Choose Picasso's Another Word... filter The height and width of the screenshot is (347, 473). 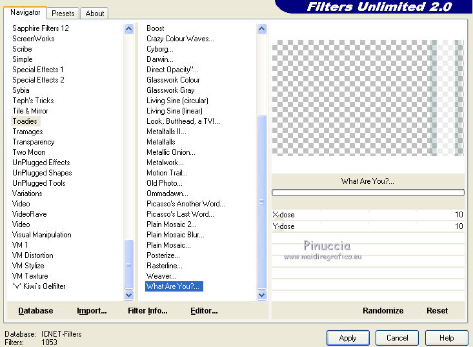click(185, 204)
